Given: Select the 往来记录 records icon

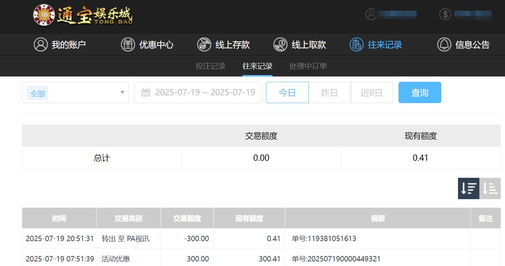Looking at the screenshot, I should [356, 44].
